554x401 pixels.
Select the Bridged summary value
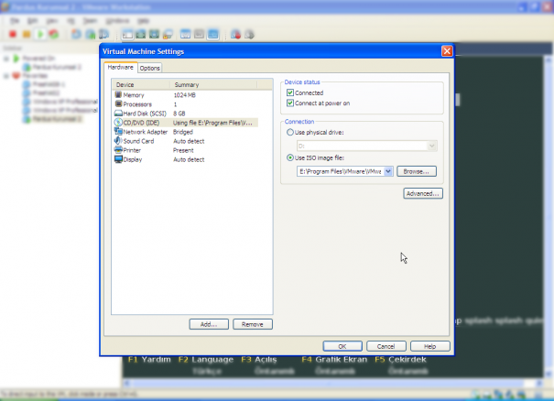[183, 132]
